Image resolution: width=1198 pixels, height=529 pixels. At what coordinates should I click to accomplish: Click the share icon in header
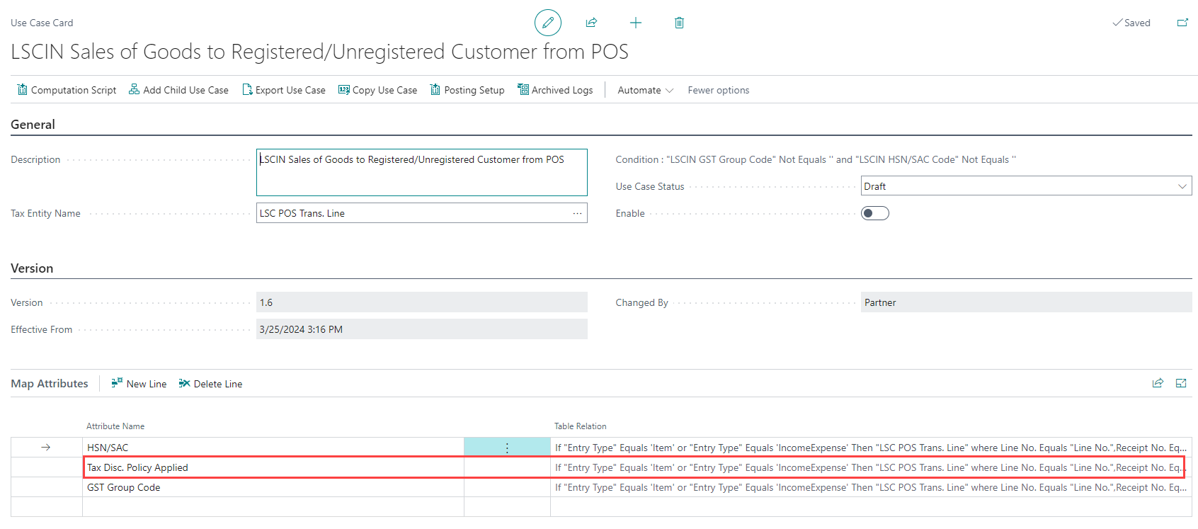(591, 23)
